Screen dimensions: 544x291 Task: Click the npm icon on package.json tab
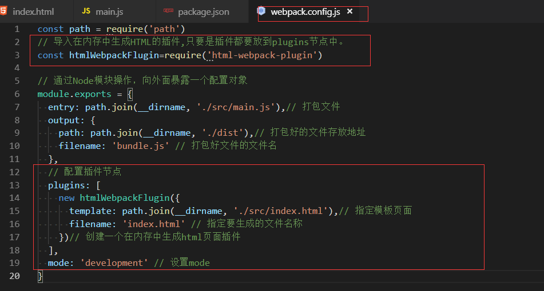168,10
